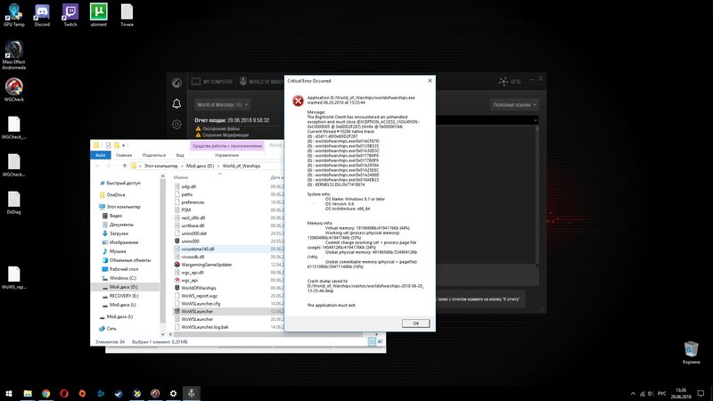Switch to MY COMPUTER tab in WGCheck
This screenshot has height=401, width=713.
click(212, 81)
